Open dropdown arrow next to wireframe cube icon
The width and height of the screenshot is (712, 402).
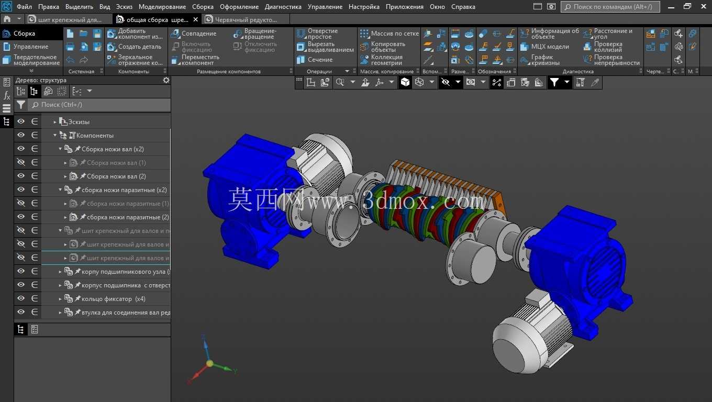pos(432,82)
